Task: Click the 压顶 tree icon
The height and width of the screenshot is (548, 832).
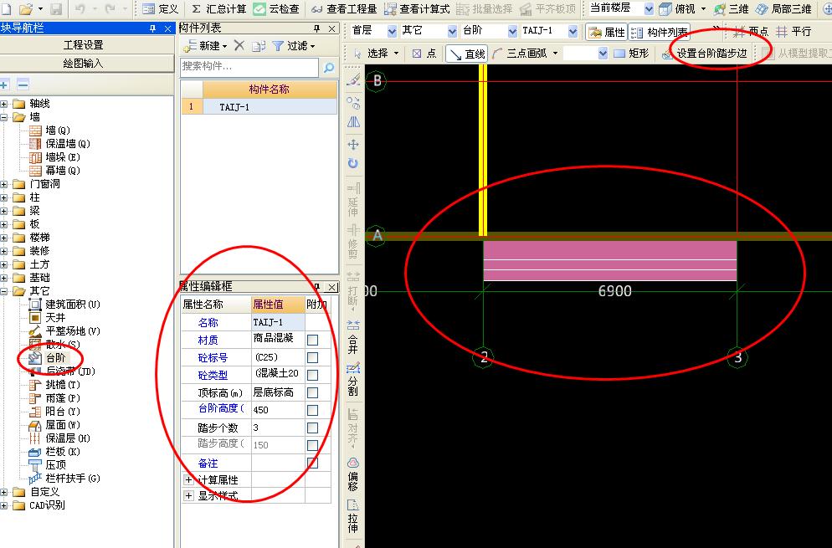Action: (35, 464)
